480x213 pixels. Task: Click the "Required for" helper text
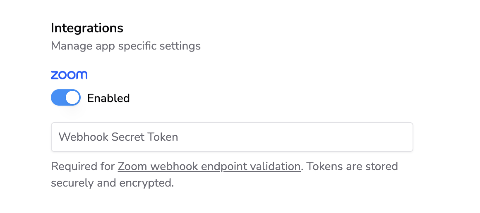82,166
